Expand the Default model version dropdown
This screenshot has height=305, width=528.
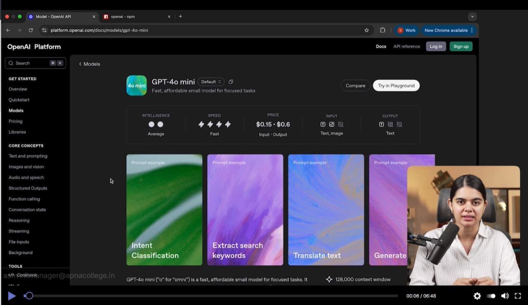[211, 82]
